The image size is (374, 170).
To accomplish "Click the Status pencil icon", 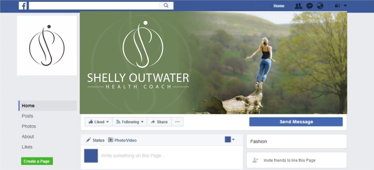I will click(88, 140).
